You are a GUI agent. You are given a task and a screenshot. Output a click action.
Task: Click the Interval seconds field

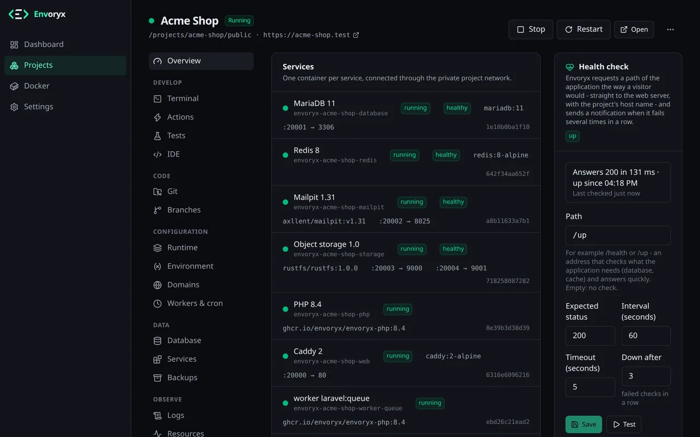point(646,336)
